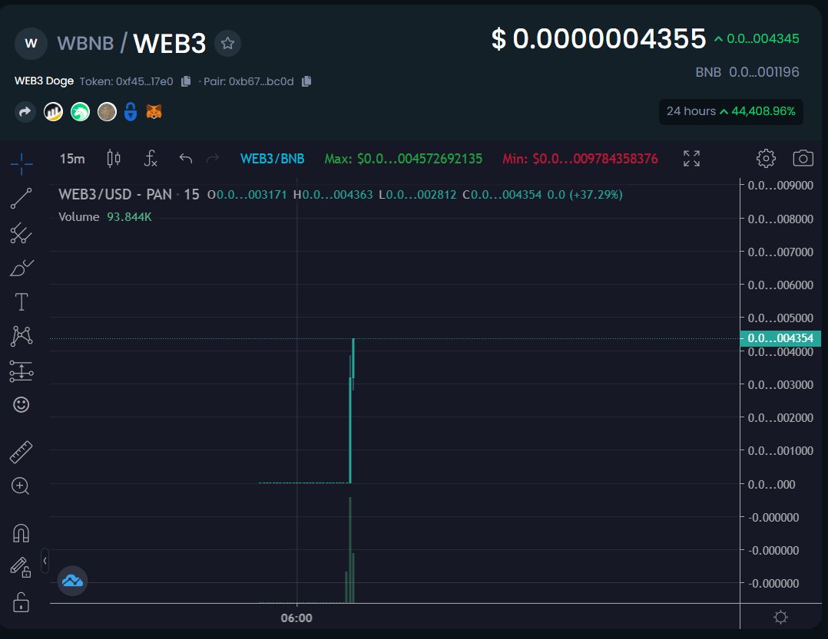The width and height of the screenshot is (828, 639).
Task: Click the W token avatar
Action: click(31, 43)
